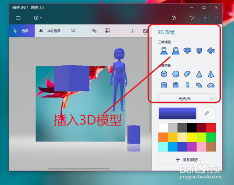Choose the pink color swatch
This screenshot has width=234, height=185.
(x=202, y=147)
